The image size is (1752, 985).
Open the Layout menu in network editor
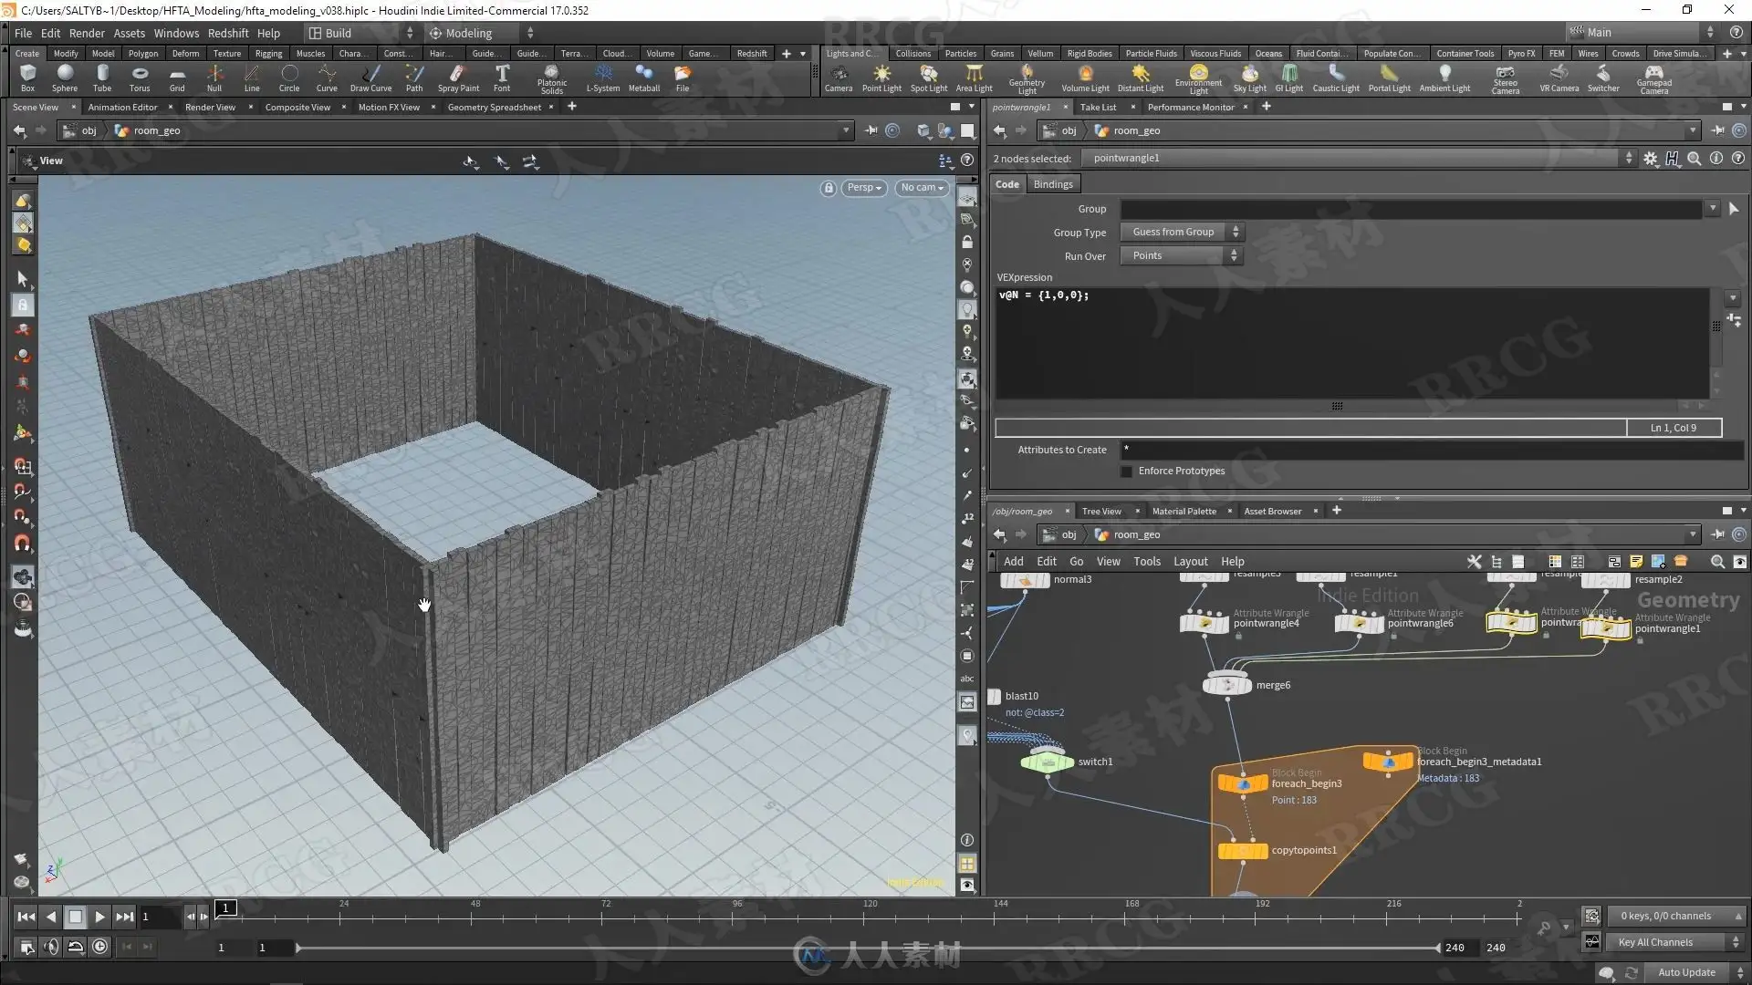[x=1189, y=562]
